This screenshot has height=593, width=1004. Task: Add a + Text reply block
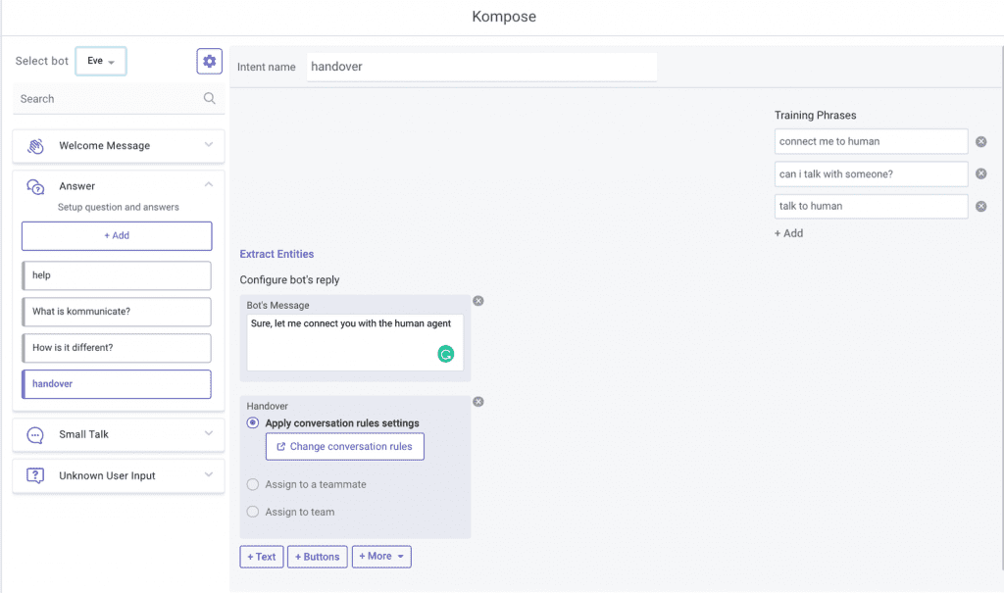tap(261, 557)
